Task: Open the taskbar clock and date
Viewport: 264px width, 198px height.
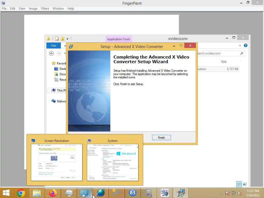Action: [x=253, y=193]
